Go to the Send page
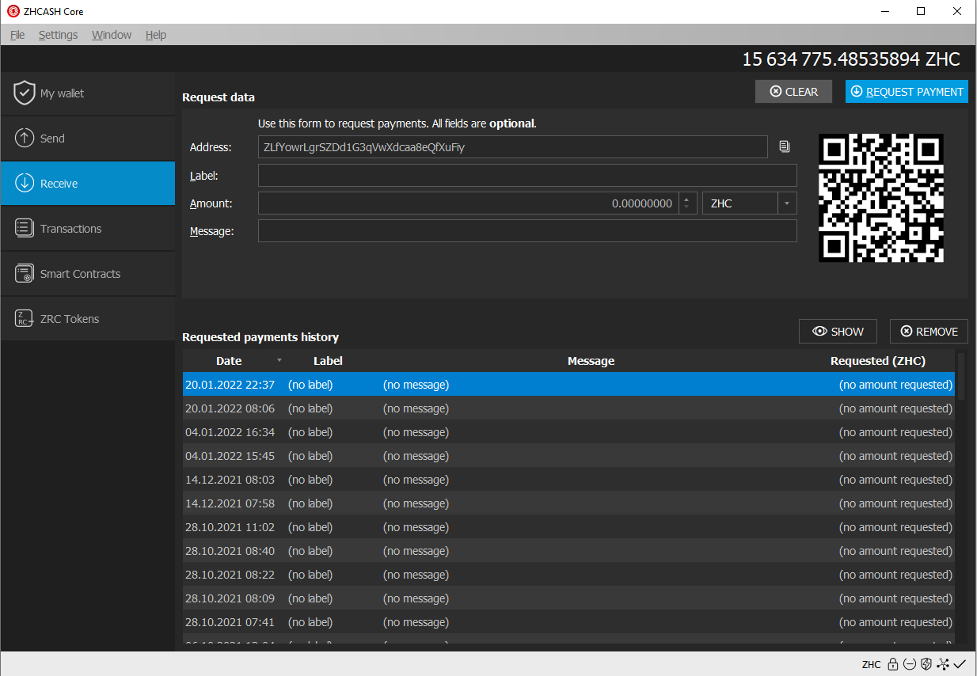 point(87,139)
